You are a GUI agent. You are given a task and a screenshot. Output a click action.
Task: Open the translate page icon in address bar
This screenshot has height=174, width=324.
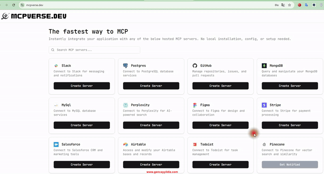point(283,5)
